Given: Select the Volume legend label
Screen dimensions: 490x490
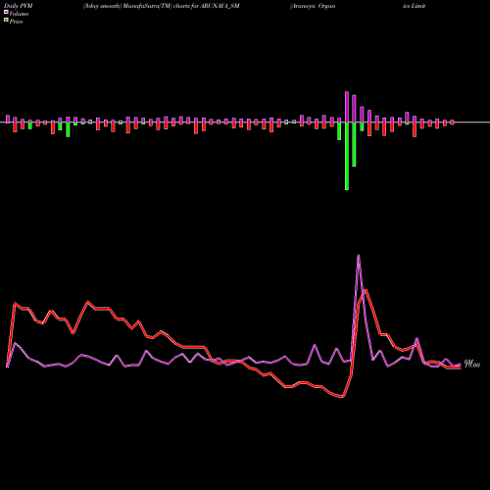Looking at the screenshot, I should (19, 14).
